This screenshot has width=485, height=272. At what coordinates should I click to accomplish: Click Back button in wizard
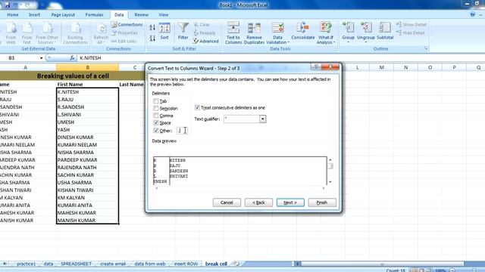[x=258, y=202]
